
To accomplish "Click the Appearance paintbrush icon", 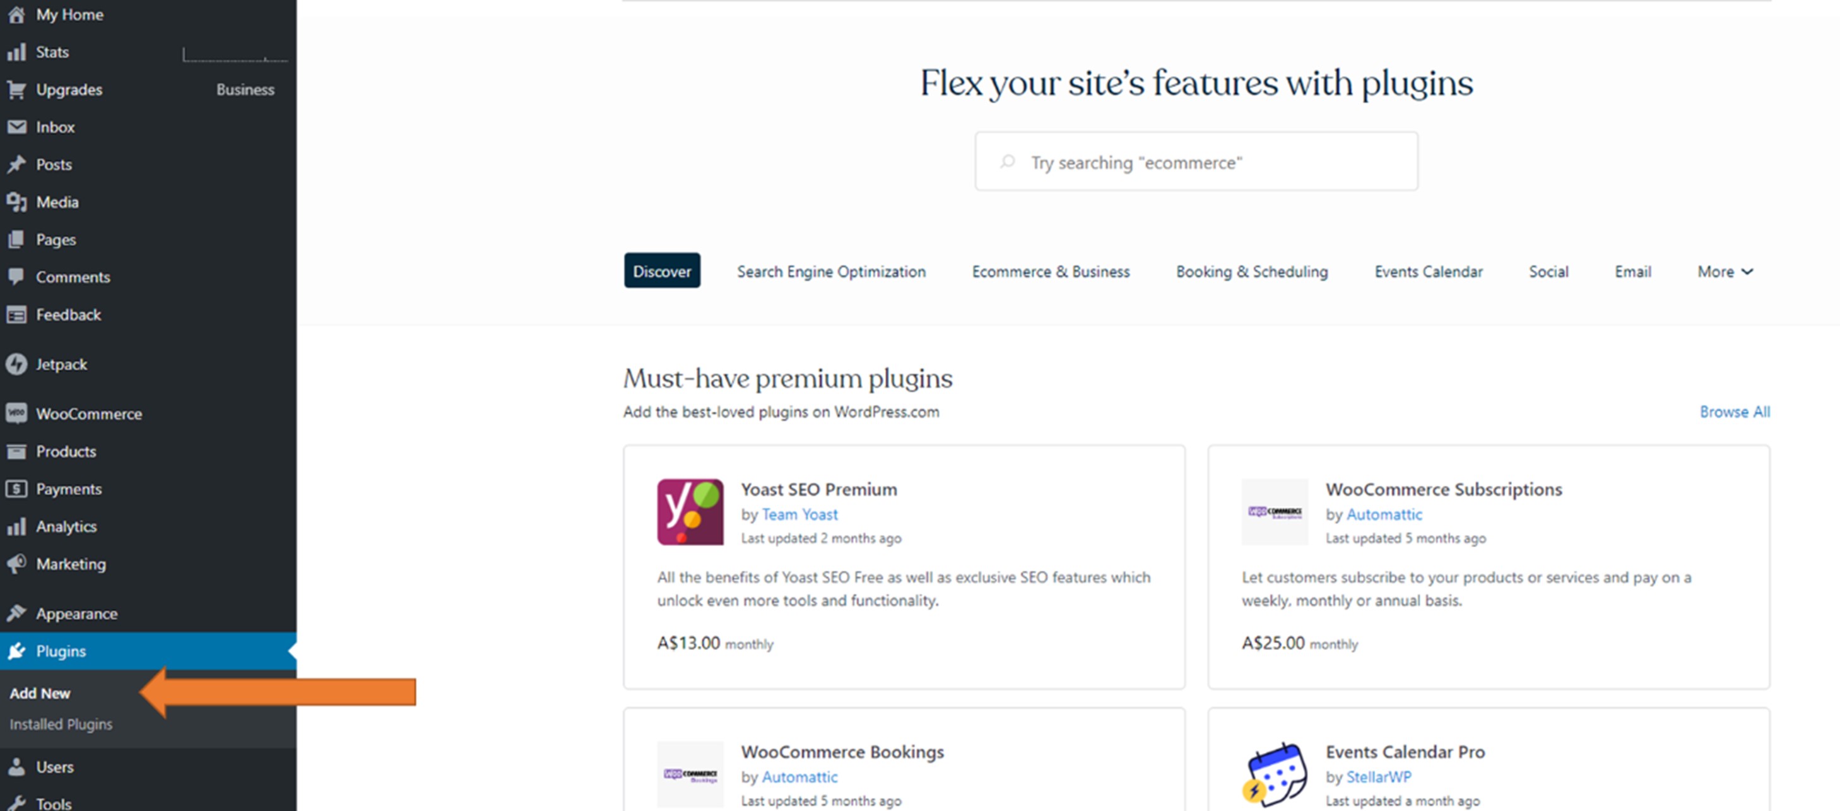I will (16, 613).
